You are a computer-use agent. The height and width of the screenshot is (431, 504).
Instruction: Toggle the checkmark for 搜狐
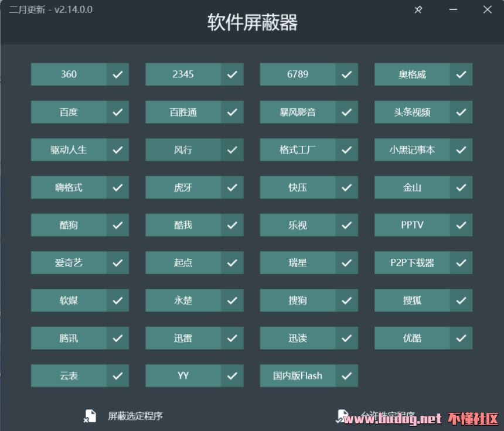click(x=461, y=300)
